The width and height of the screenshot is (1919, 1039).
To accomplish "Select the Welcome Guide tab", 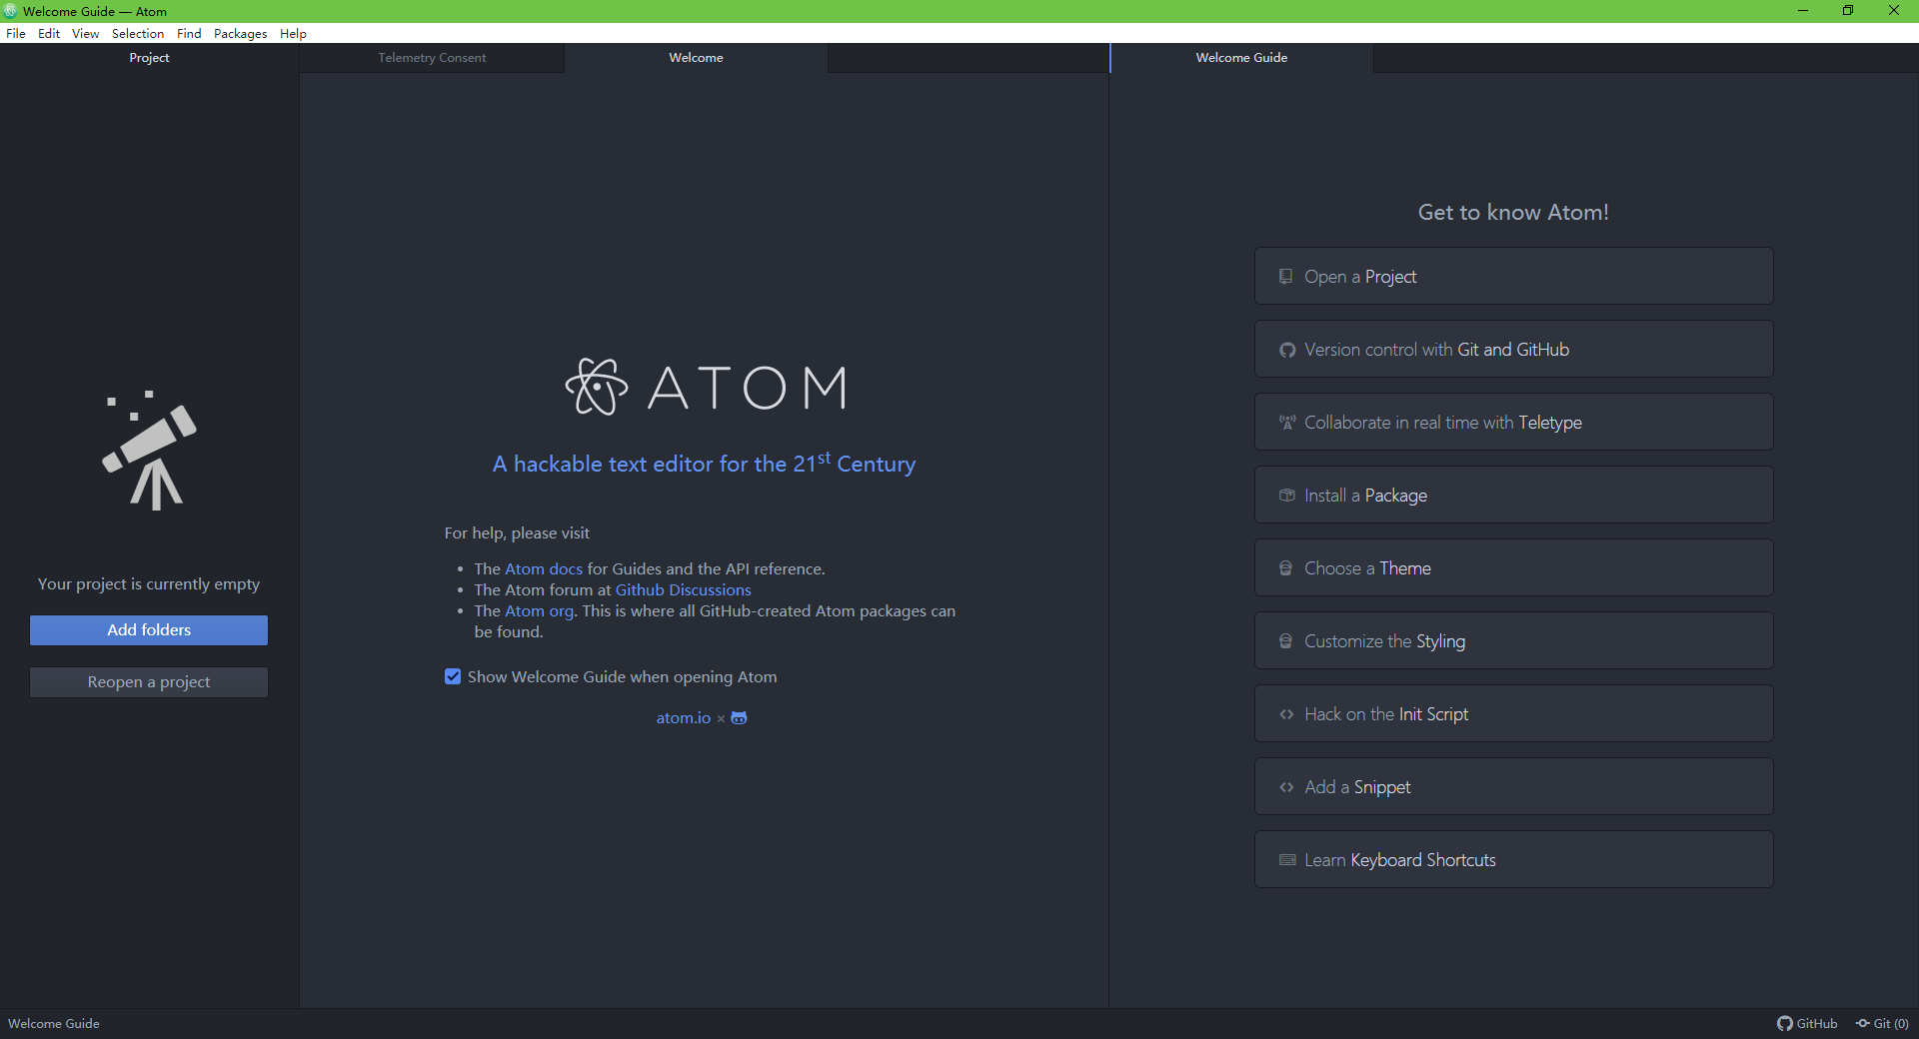I will point(1241,58).
